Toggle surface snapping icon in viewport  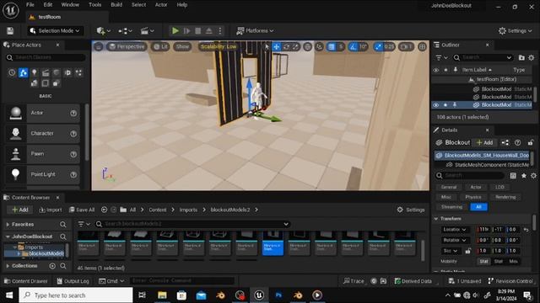click(x=319, y=47)
